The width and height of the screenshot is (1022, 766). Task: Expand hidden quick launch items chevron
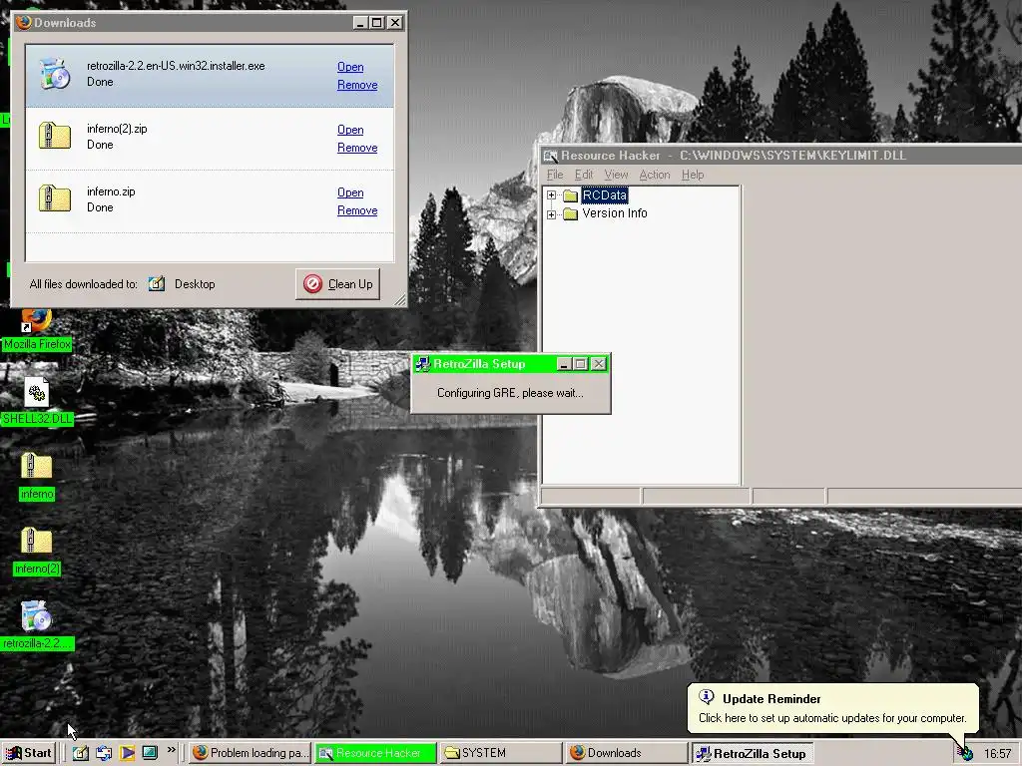point(172,750)
